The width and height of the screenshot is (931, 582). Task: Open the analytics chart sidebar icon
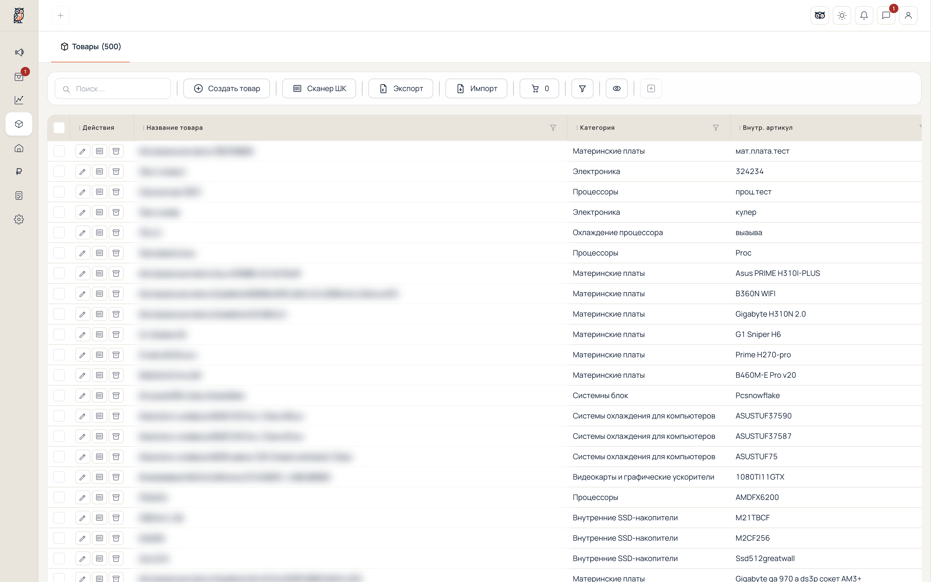(x=19, y=100)
